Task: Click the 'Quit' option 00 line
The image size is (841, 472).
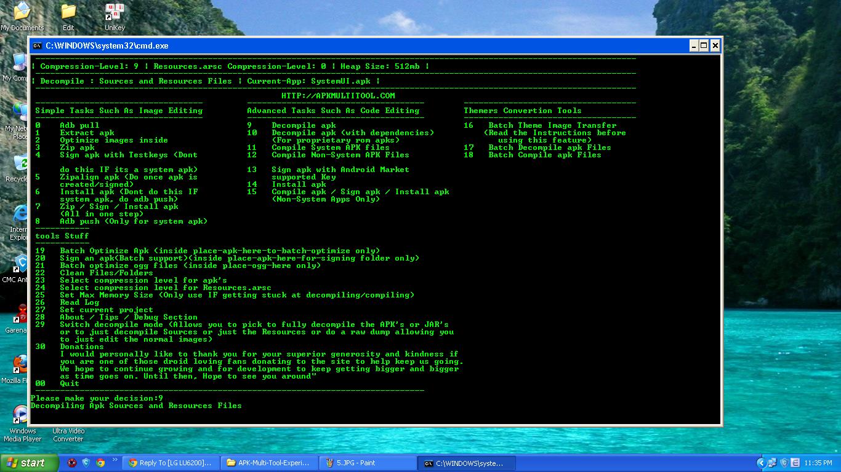Action: [x=57, y=383]
